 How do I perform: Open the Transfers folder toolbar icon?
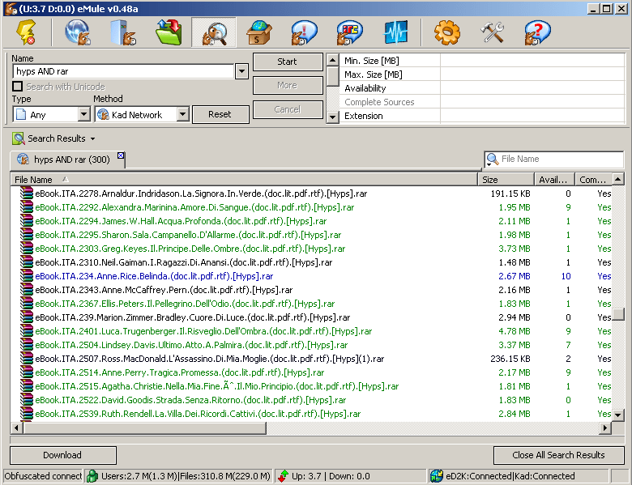[169, 32]
